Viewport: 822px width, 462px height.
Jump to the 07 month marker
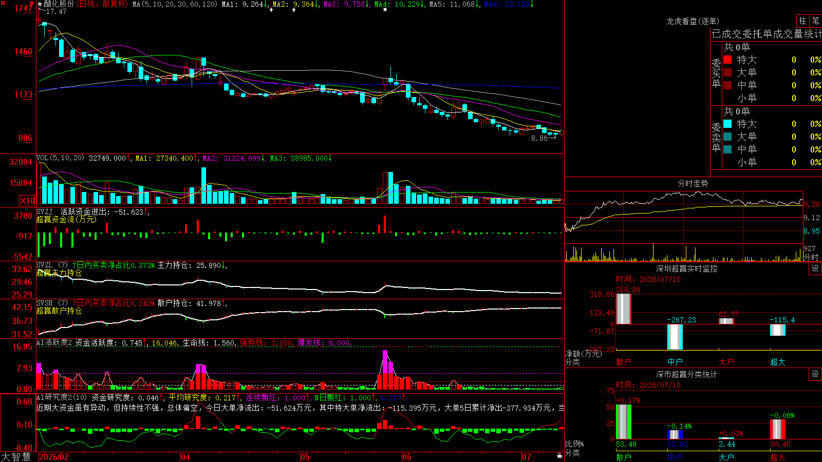[527, 457]
